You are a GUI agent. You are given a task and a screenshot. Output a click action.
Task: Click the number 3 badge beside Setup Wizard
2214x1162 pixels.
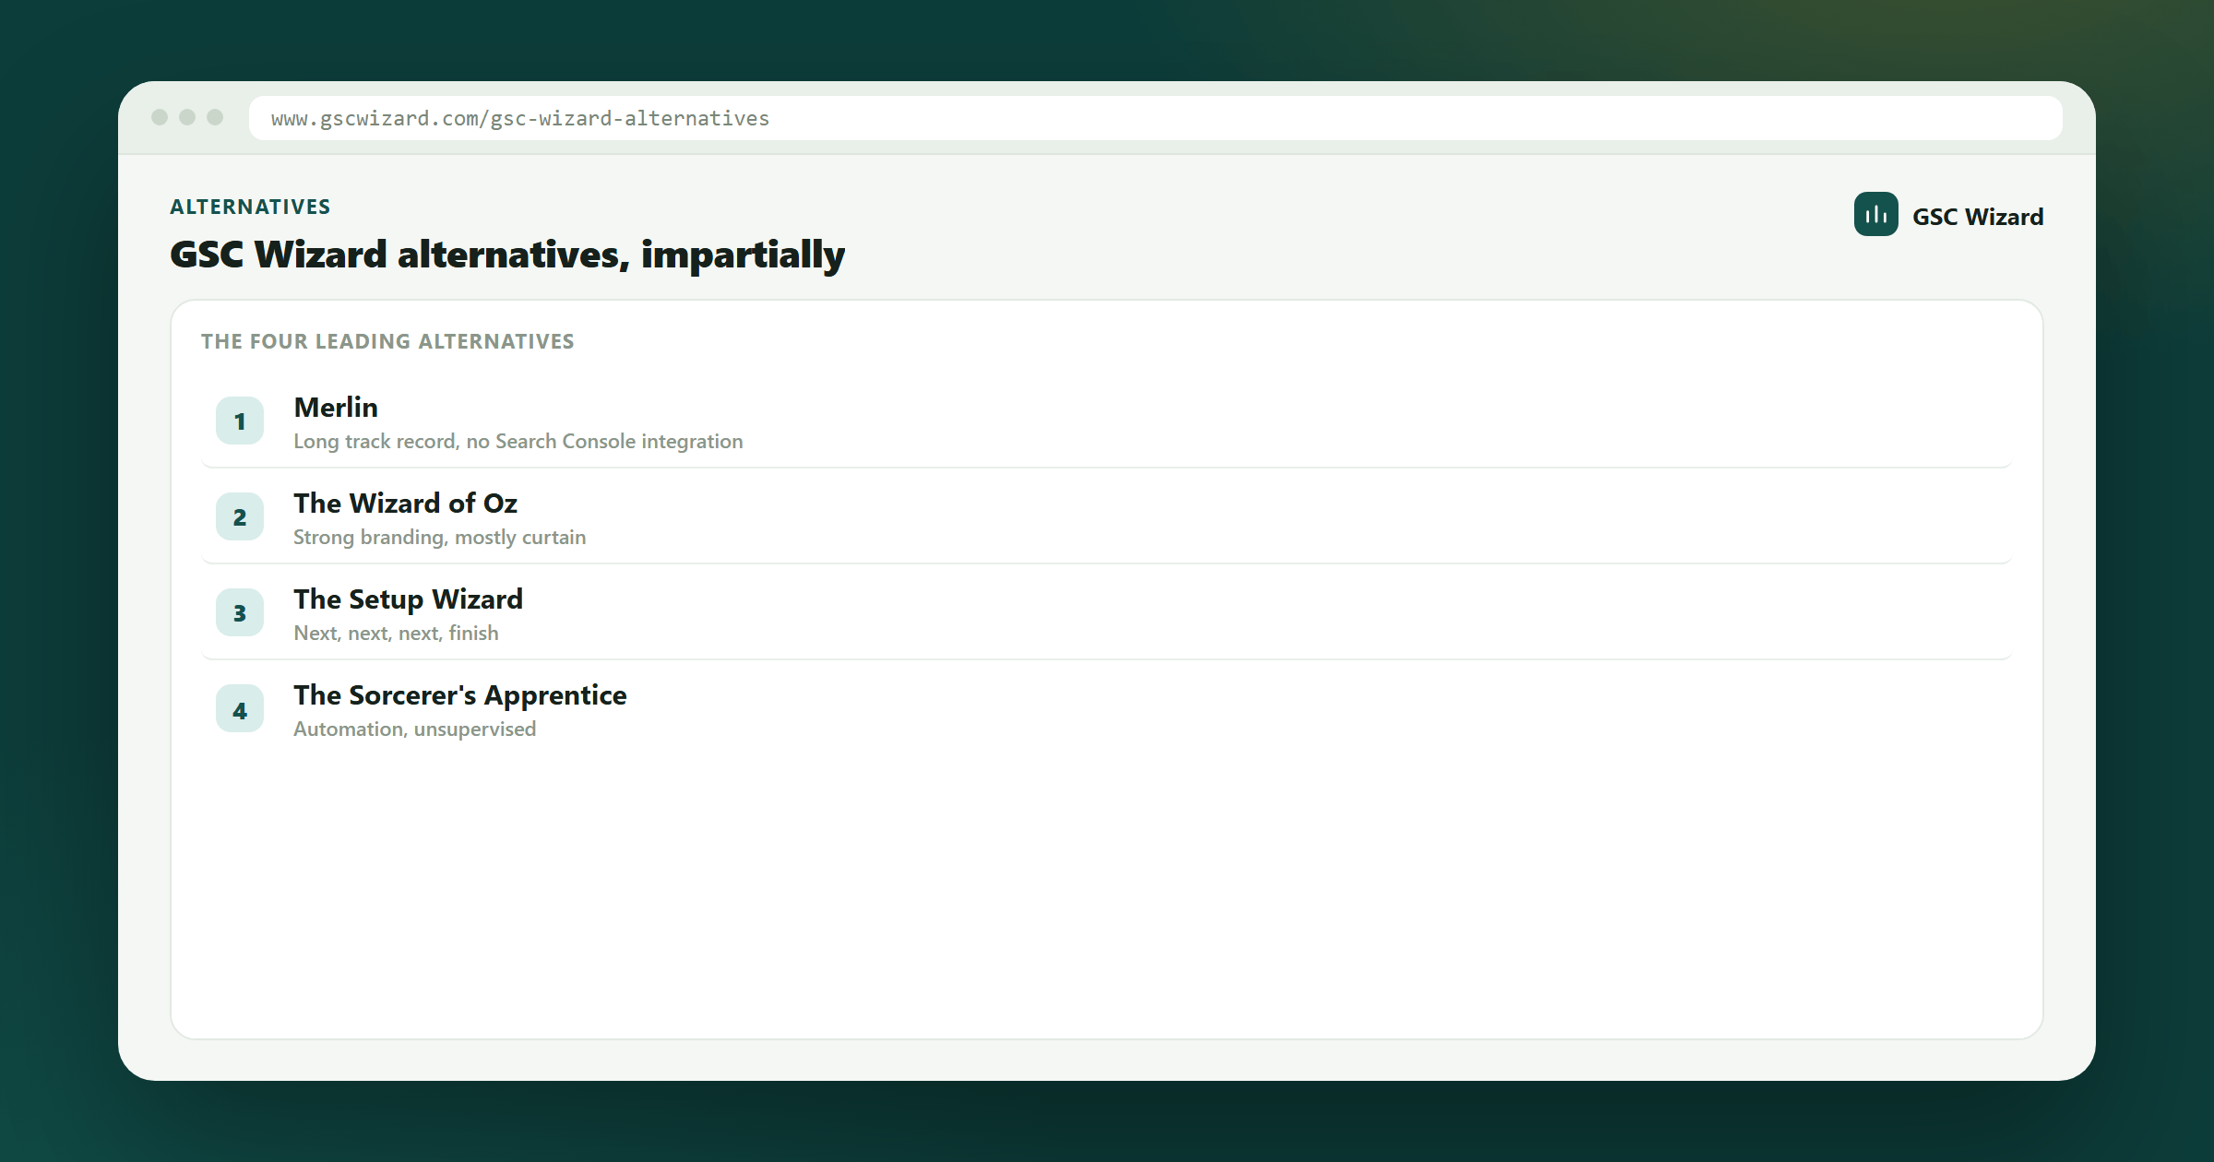240,612
